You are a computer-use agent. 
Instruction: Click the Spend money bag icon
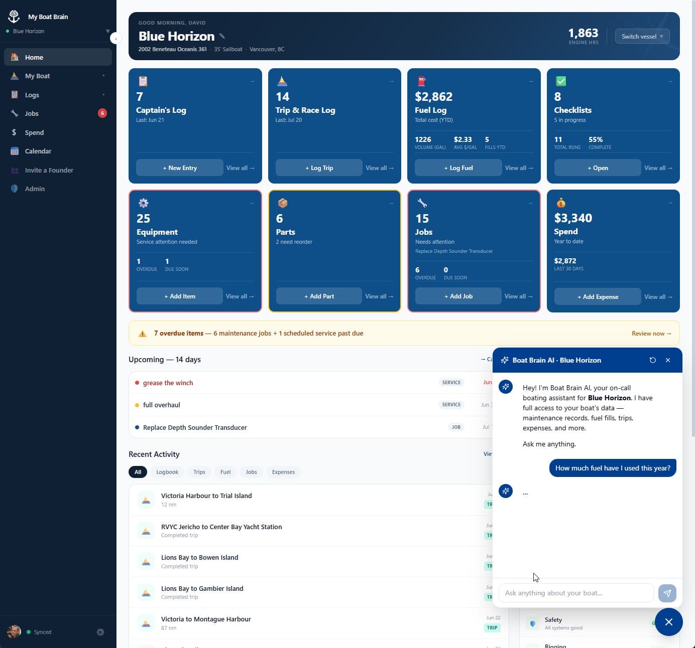(561, 203)
